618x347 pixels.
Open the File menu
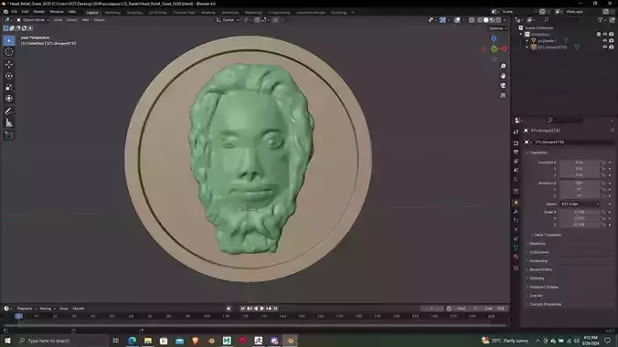click(x=15, y=12)
